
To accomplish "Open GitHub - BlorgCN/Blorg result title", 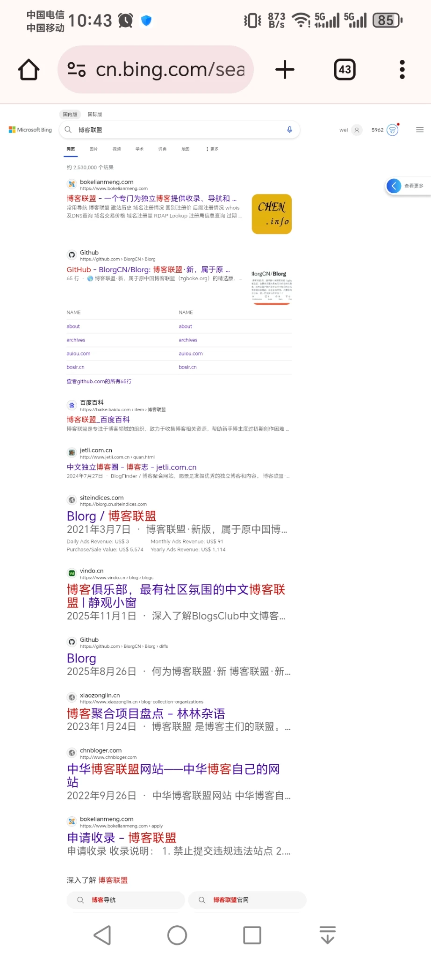I will (148, 269).
